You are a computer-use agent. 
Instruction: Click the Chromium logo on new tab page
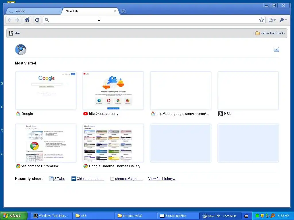21,50
